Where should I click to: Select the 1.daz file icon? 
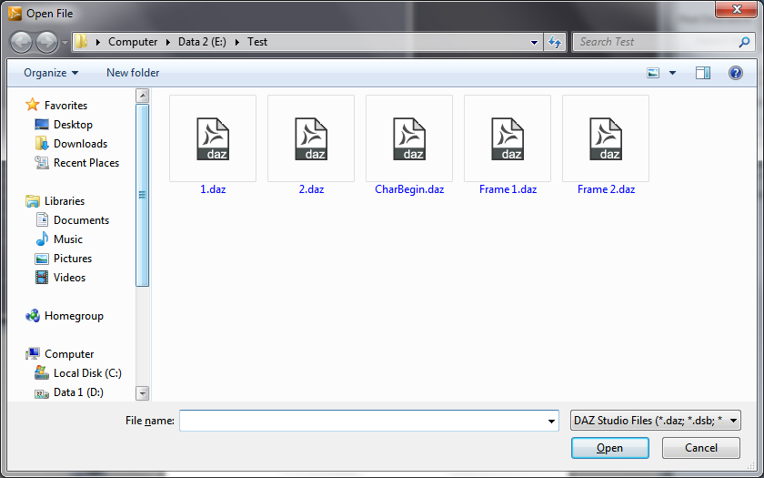click(x=213, y=138)
